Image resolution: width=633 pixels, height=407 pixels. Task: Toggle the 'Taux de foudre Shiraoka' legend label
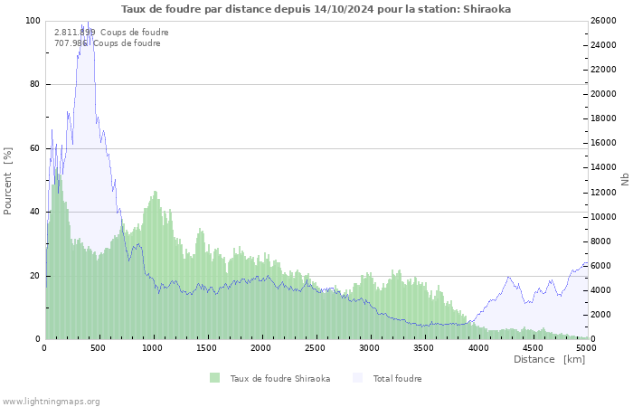pos(279,379)
